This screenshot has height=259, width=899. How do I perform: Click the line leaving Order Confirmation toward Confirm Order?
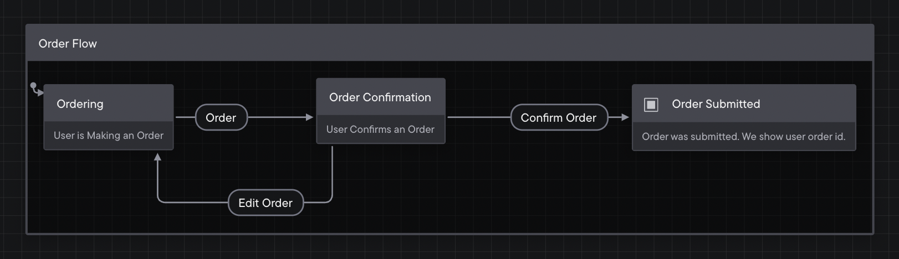[478, 117]
